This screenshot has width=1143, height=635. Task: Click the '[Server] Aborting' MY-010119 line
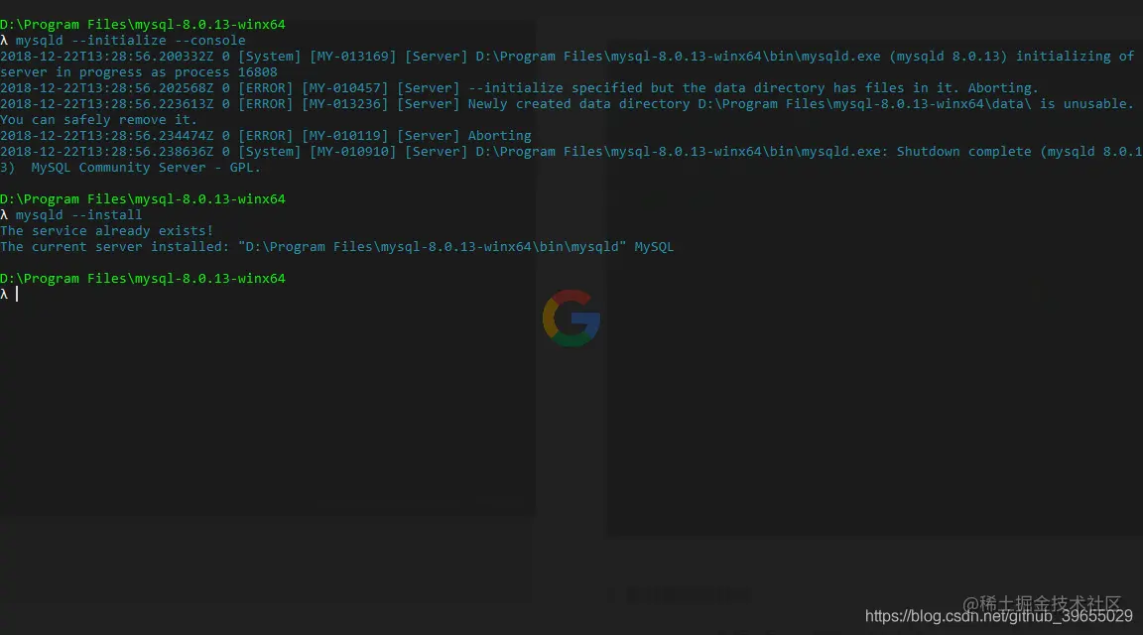pyautogui.click(x=266, y=136)
